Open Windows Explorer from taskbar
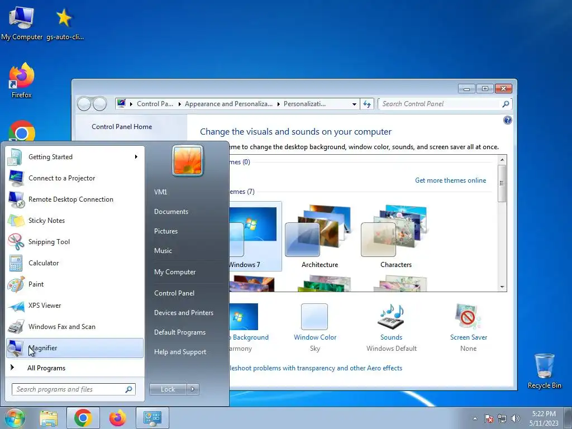 coord(49,418)
